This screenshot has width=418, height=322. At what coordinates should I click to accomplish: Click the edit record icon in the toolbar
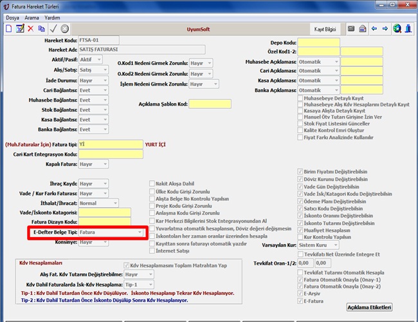coord(20,28)
